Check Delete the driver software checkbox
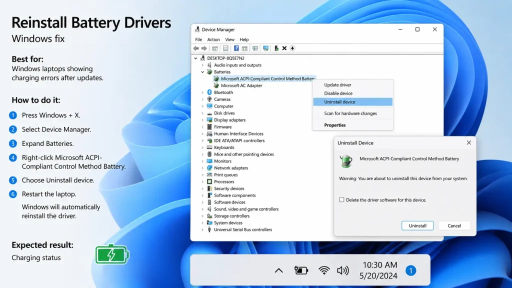 (x=341, y=199)
